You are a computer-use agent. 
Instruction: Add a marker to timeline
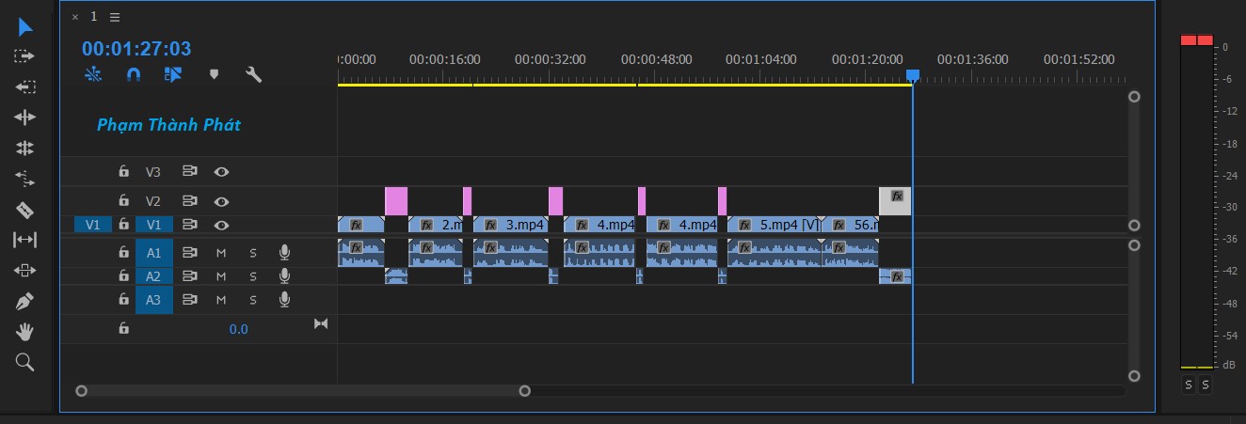click(214, 74)
